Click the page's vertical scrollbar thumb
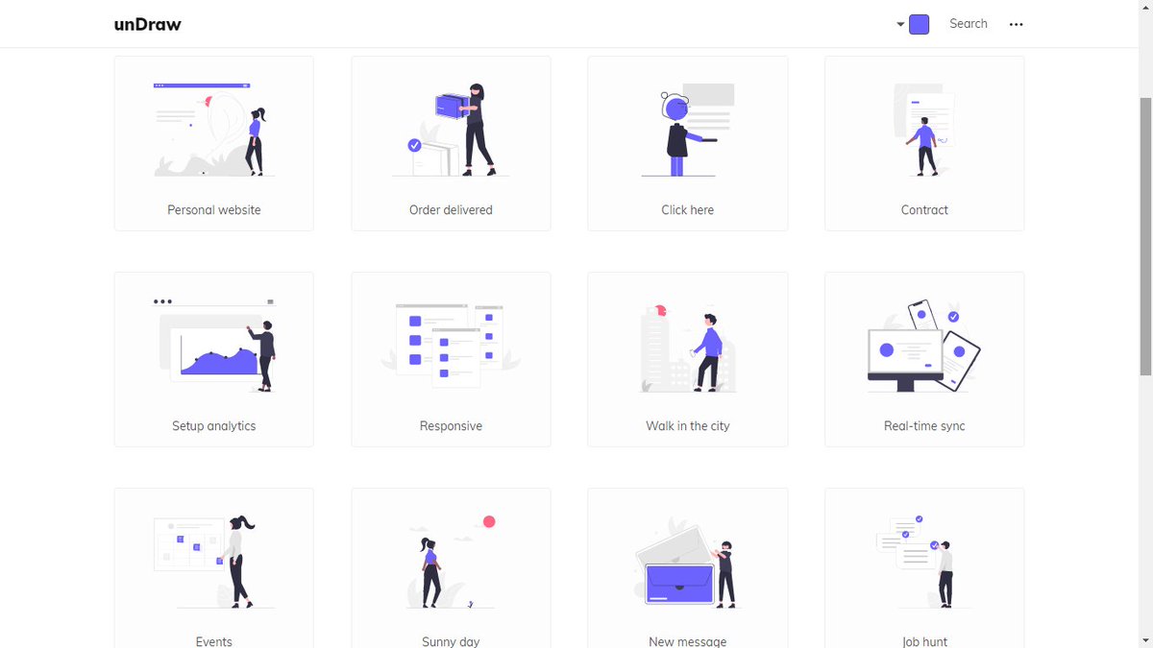Screen dimensions: 1153x648 click(1145, 236)
